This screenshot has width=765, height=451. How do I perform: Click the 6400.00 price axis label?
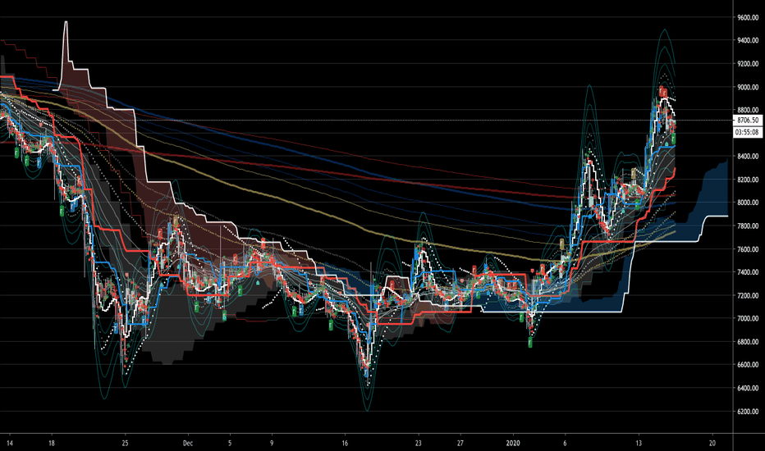tap(748, 388)
